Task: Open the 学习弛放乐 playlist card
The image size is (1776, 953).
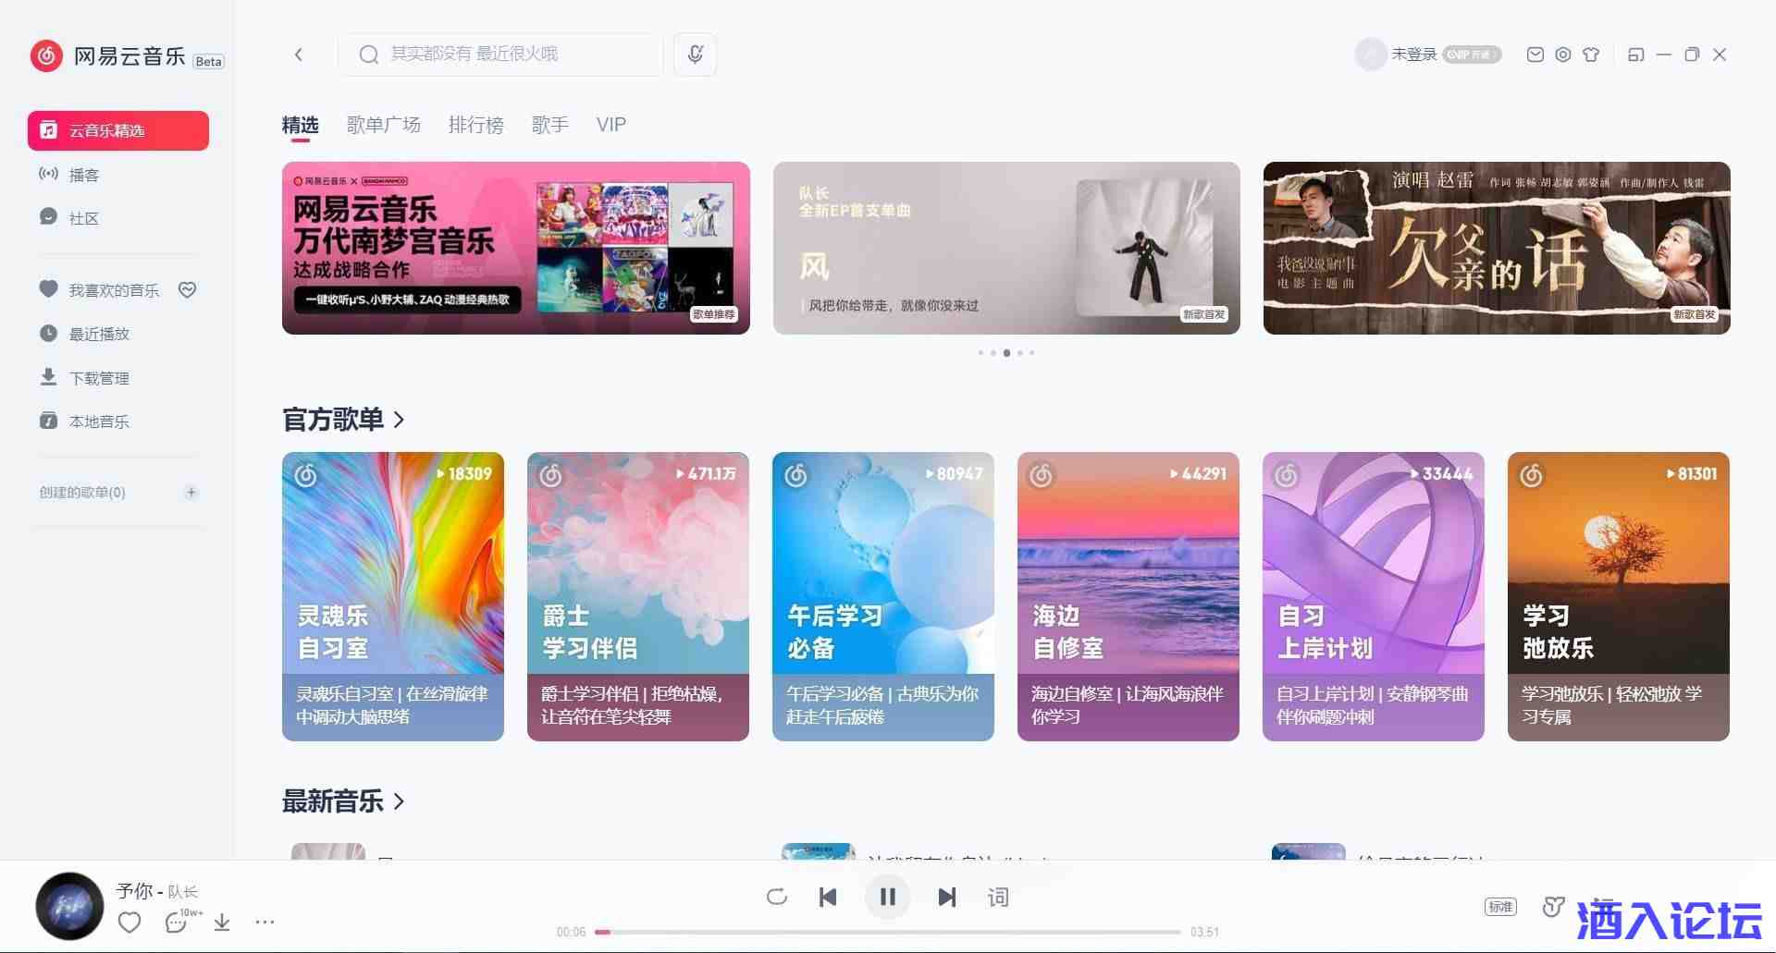Action: tap(1619, 596)
